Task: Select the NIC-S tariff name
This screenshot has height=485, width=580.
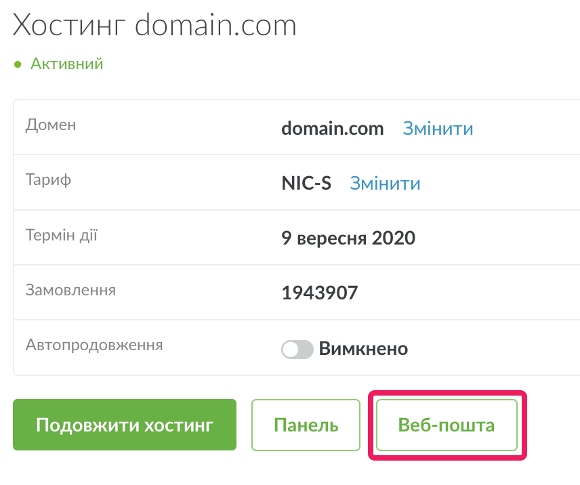Action: 306,184
